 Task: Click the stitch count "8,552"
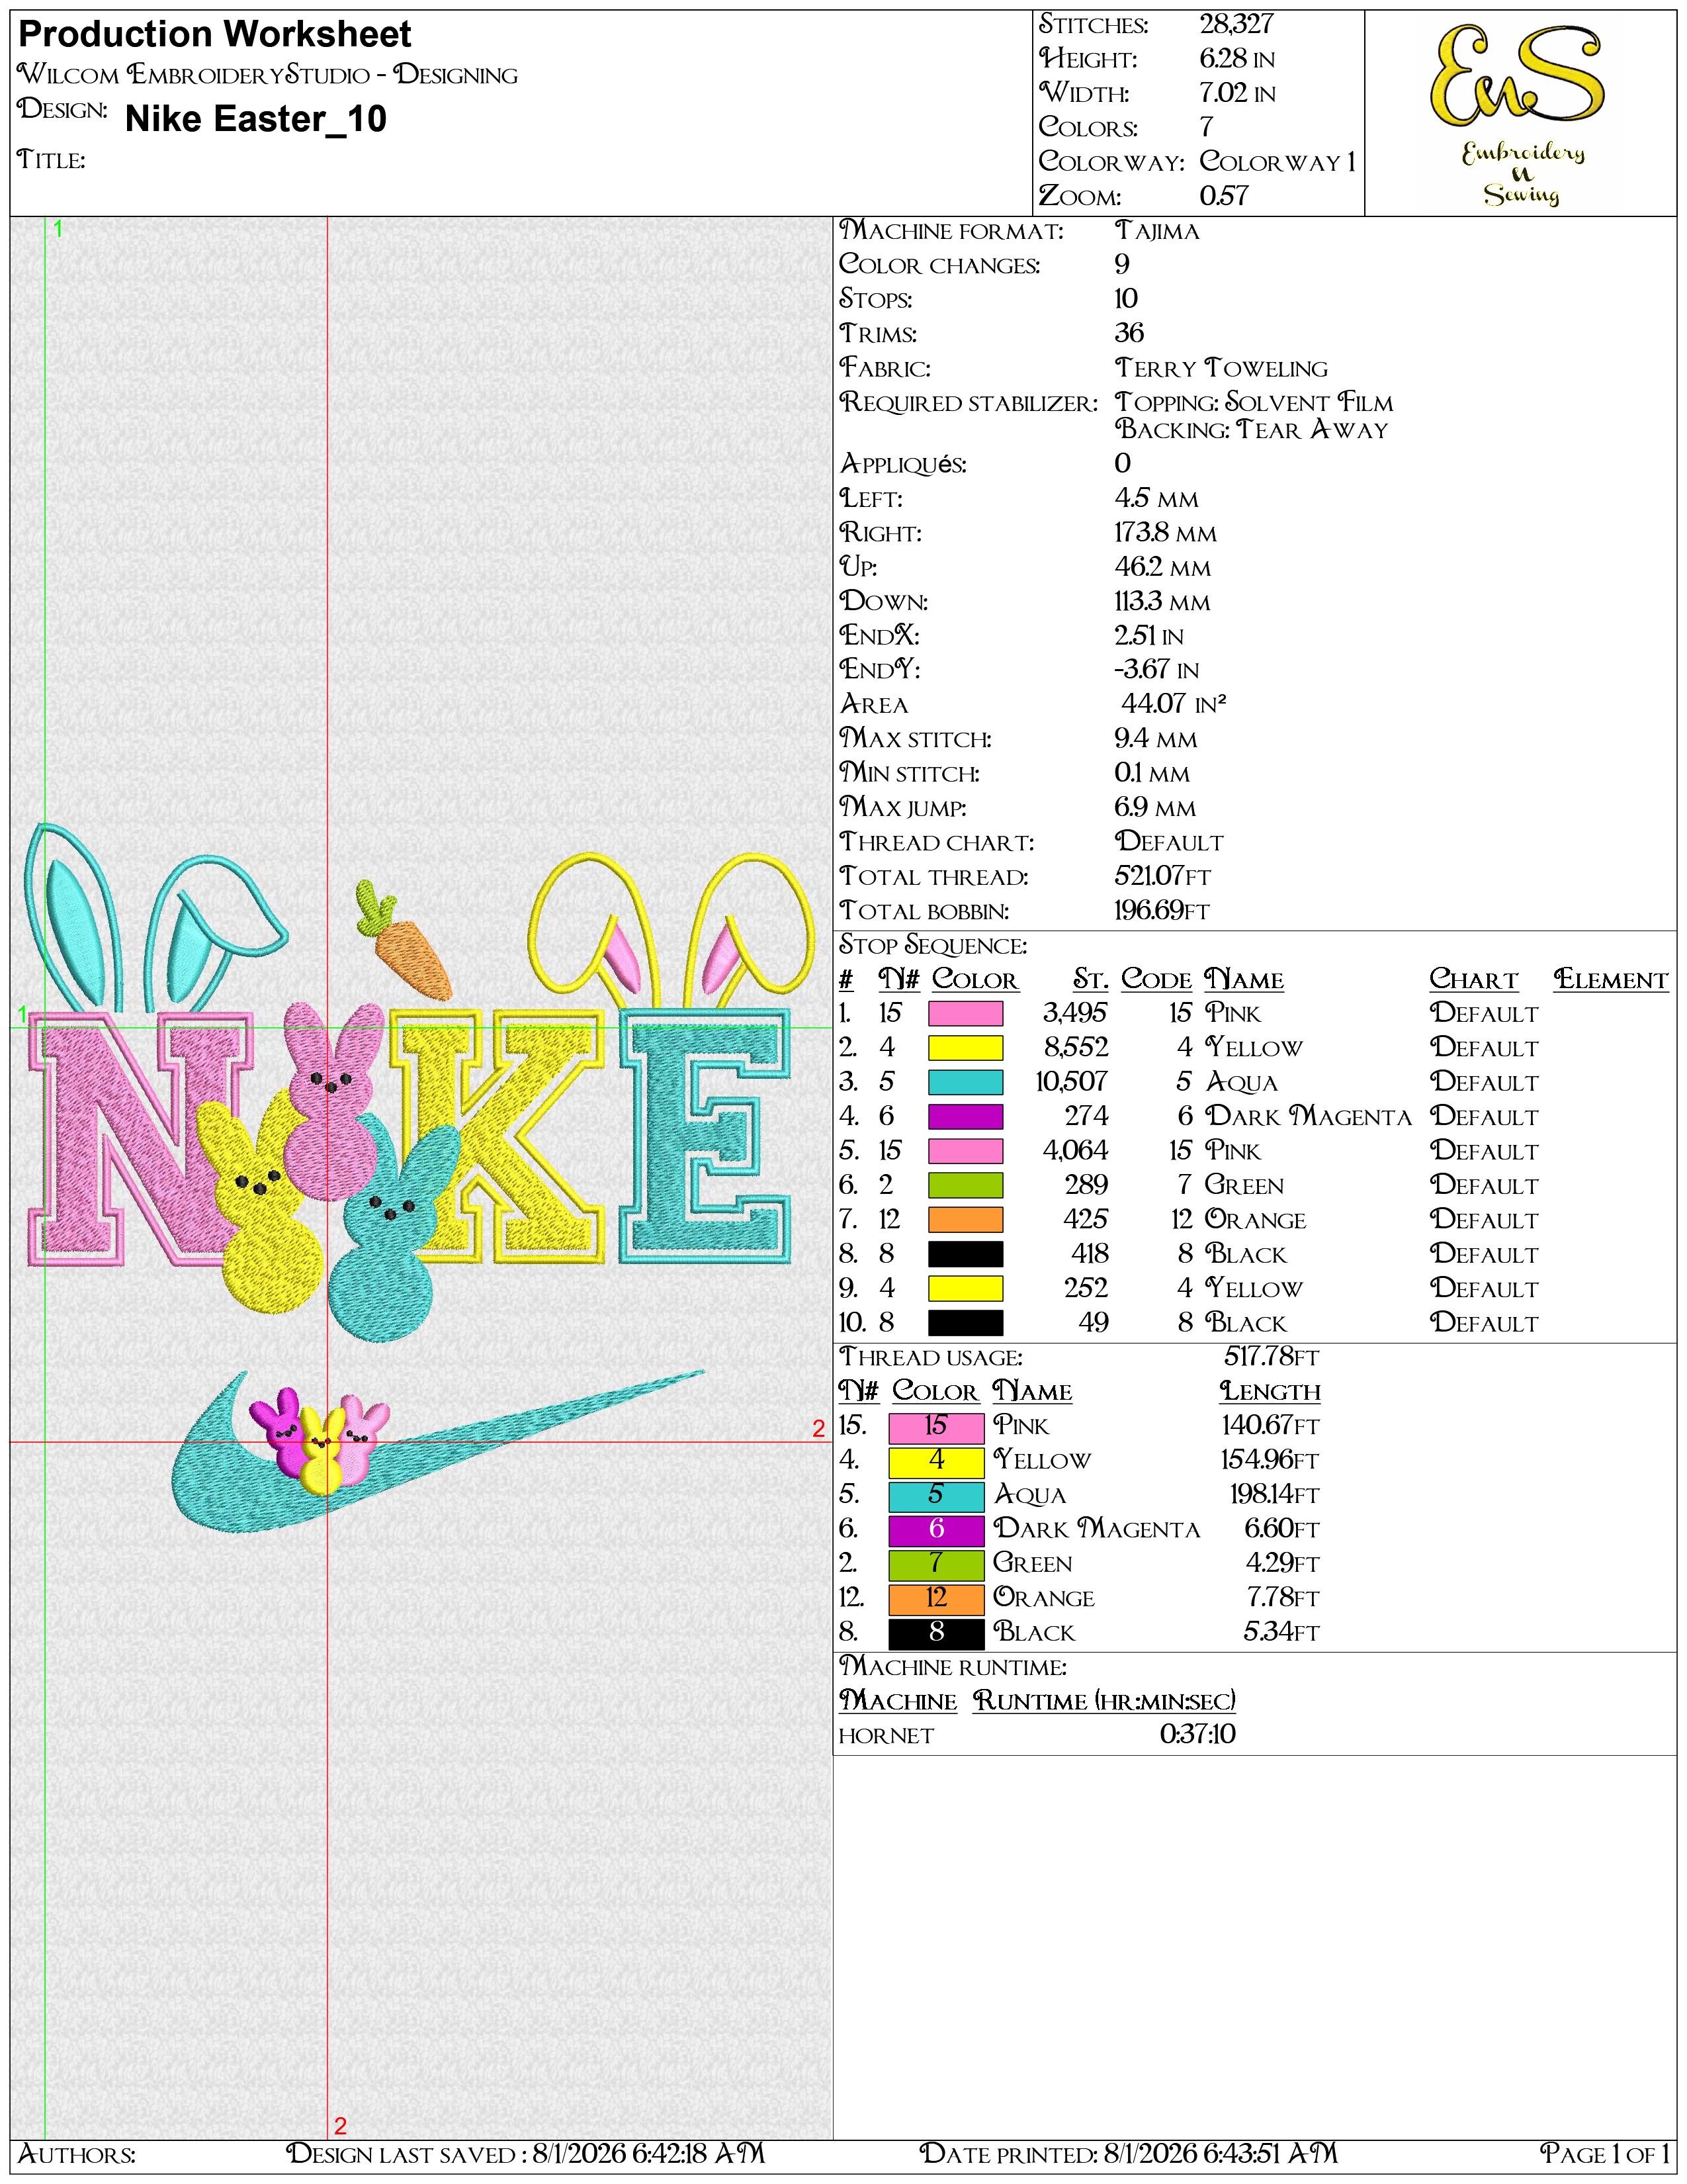click(1075, 1047)
